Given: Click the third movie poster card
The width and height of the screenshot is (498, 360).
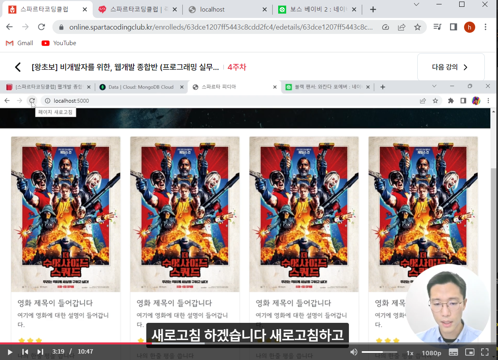Looking at the screenshot, I should click(304, 214).
